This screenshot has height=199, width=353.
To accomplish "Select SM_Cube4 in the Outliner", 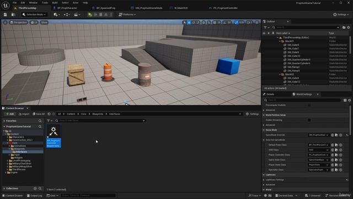I will (293, 45).
